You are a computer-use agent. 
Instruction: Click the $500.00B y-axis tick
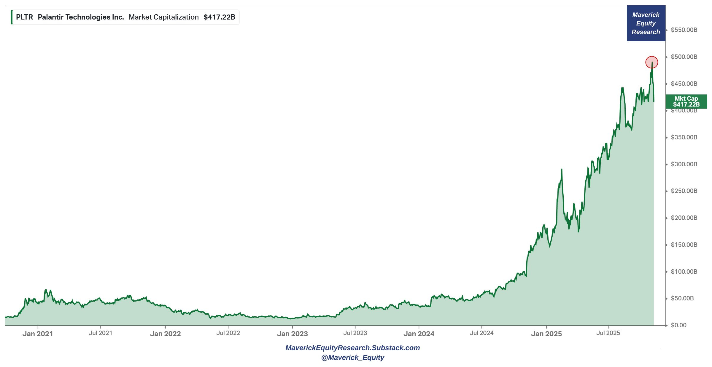pos(684,57)
